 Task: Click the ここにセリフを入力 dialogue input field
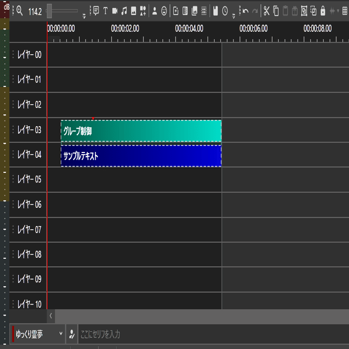(x=213, y=334)
